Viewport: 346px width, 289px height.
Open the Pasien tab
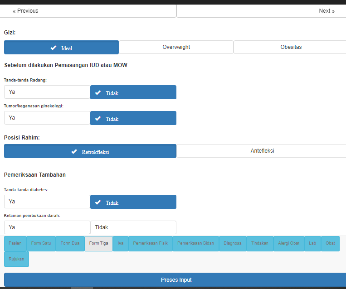[x=15, y=243]
